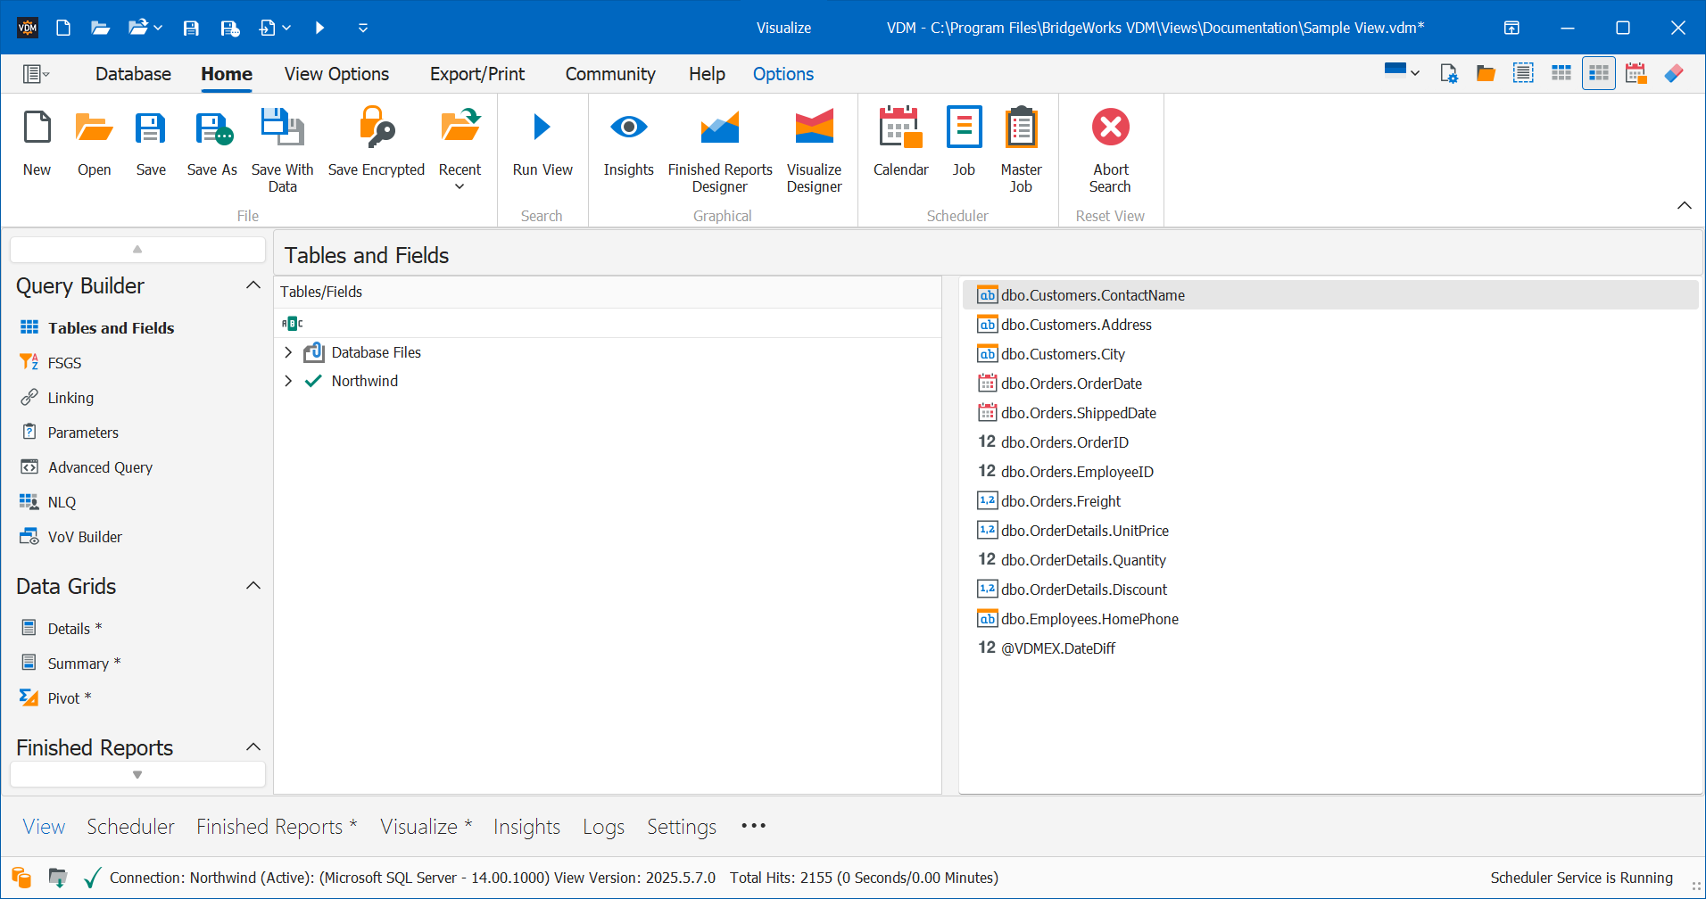The height and width of the screenshot is (899, 1706).
Task: Show more bottom tabs with ellipsis
Action: click(753, 826)
